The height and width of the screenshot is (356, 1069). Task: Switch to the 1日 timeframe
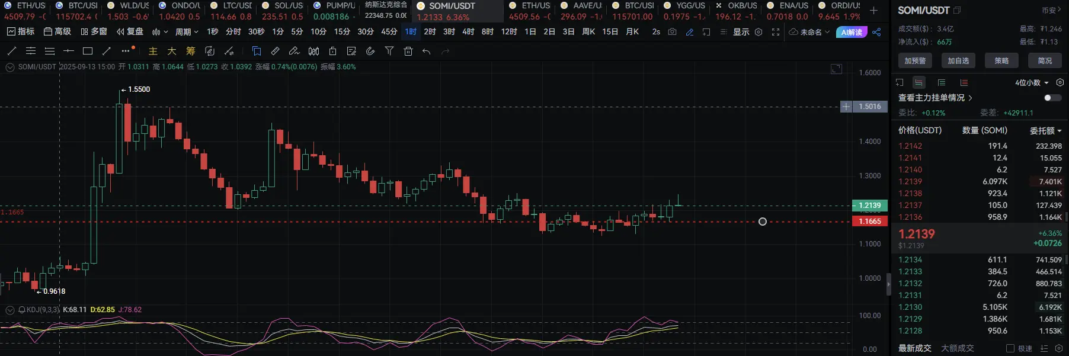click(x=530, y=32)
